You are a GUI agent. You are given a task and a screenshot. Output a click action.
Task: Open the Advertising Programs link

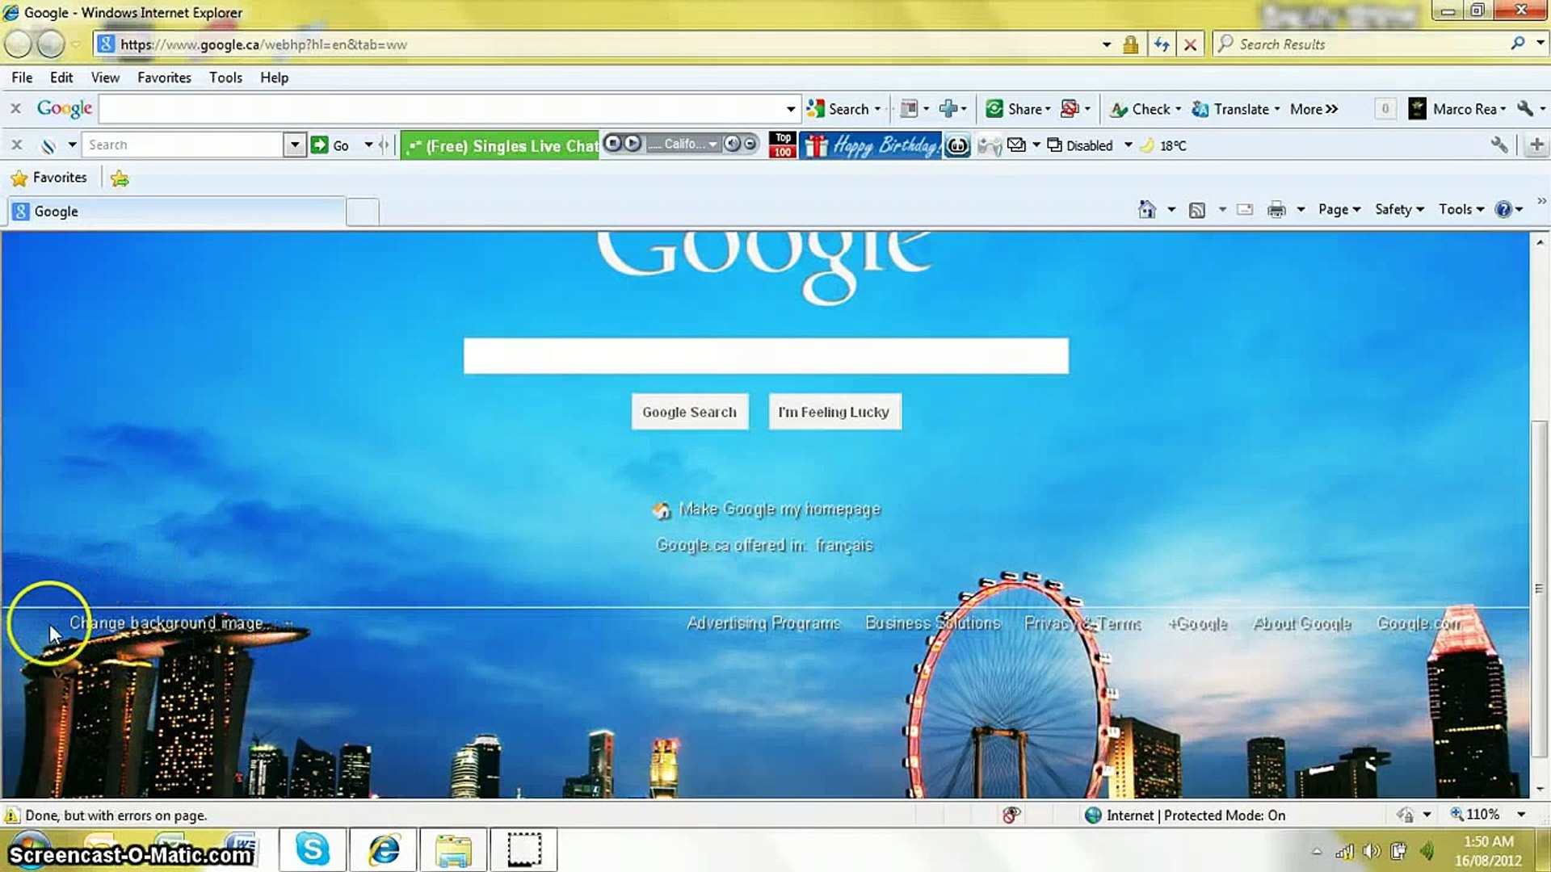(763, 623)
